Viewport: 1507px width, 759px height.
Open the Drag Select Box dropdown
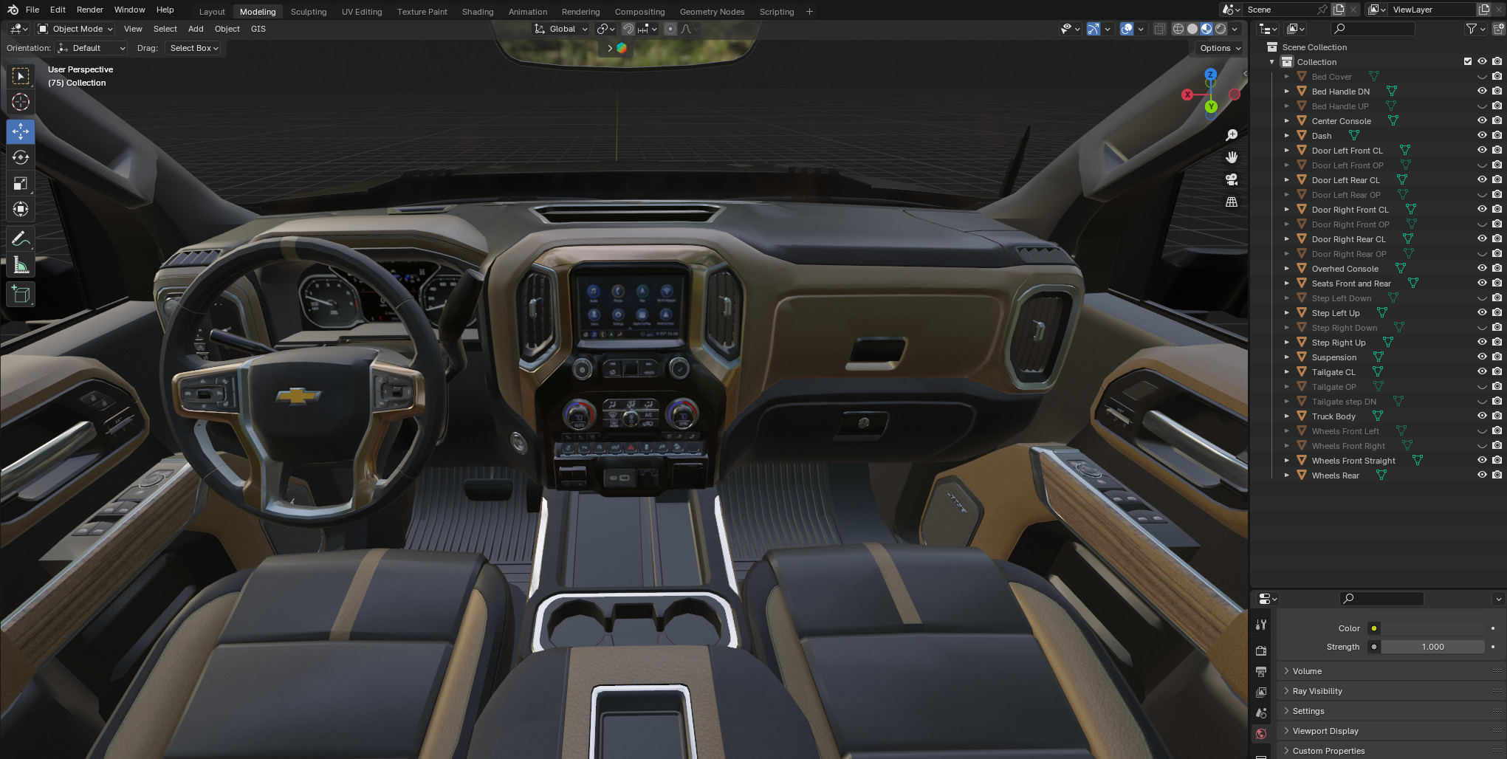pos(193,48)
